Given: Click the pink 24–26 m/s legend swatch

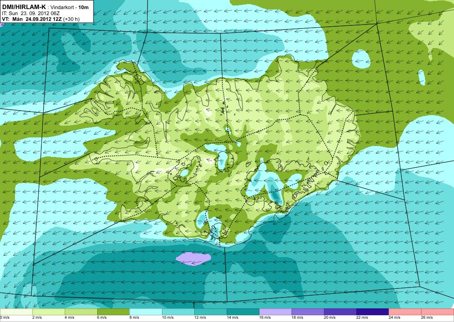Looking at the screenshot, I should (405, 312).
